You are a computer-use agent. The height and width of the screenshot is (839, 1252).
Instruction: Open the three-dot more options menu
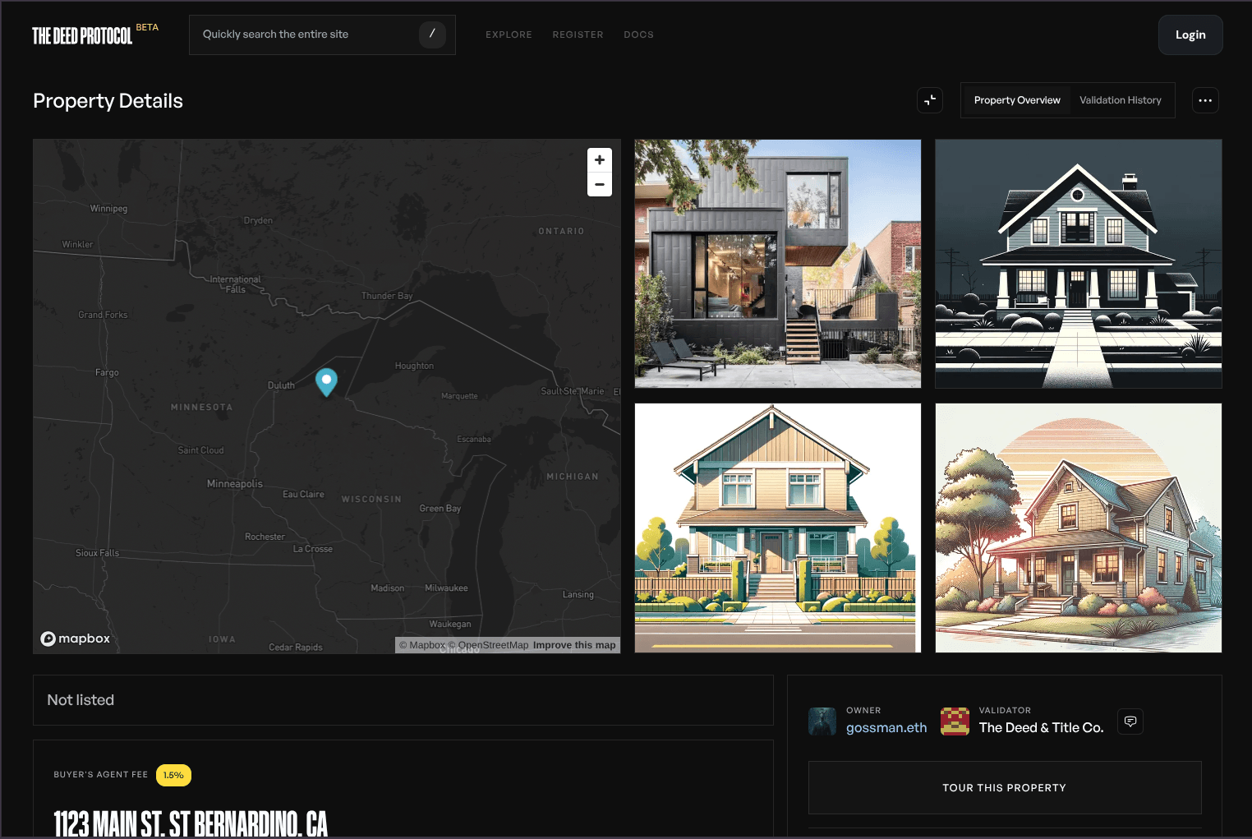(x=1205, y=100)
